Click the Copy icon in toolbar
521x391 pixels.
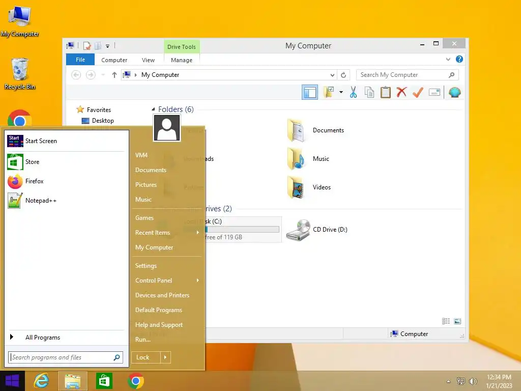click(x=369, y=92)
